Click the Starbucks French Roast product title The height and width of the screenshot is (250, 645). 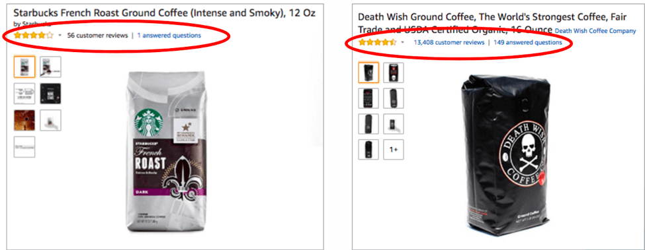click(x=165, y=13)
